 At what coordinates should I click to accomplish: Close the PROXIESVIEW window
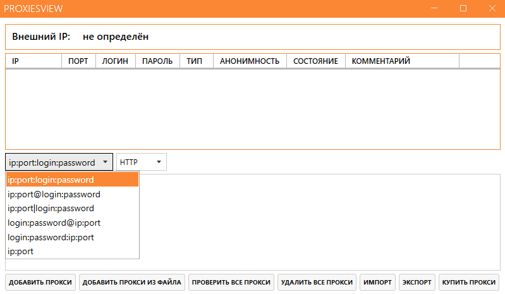pyautogui.click(x=492, y=8)
